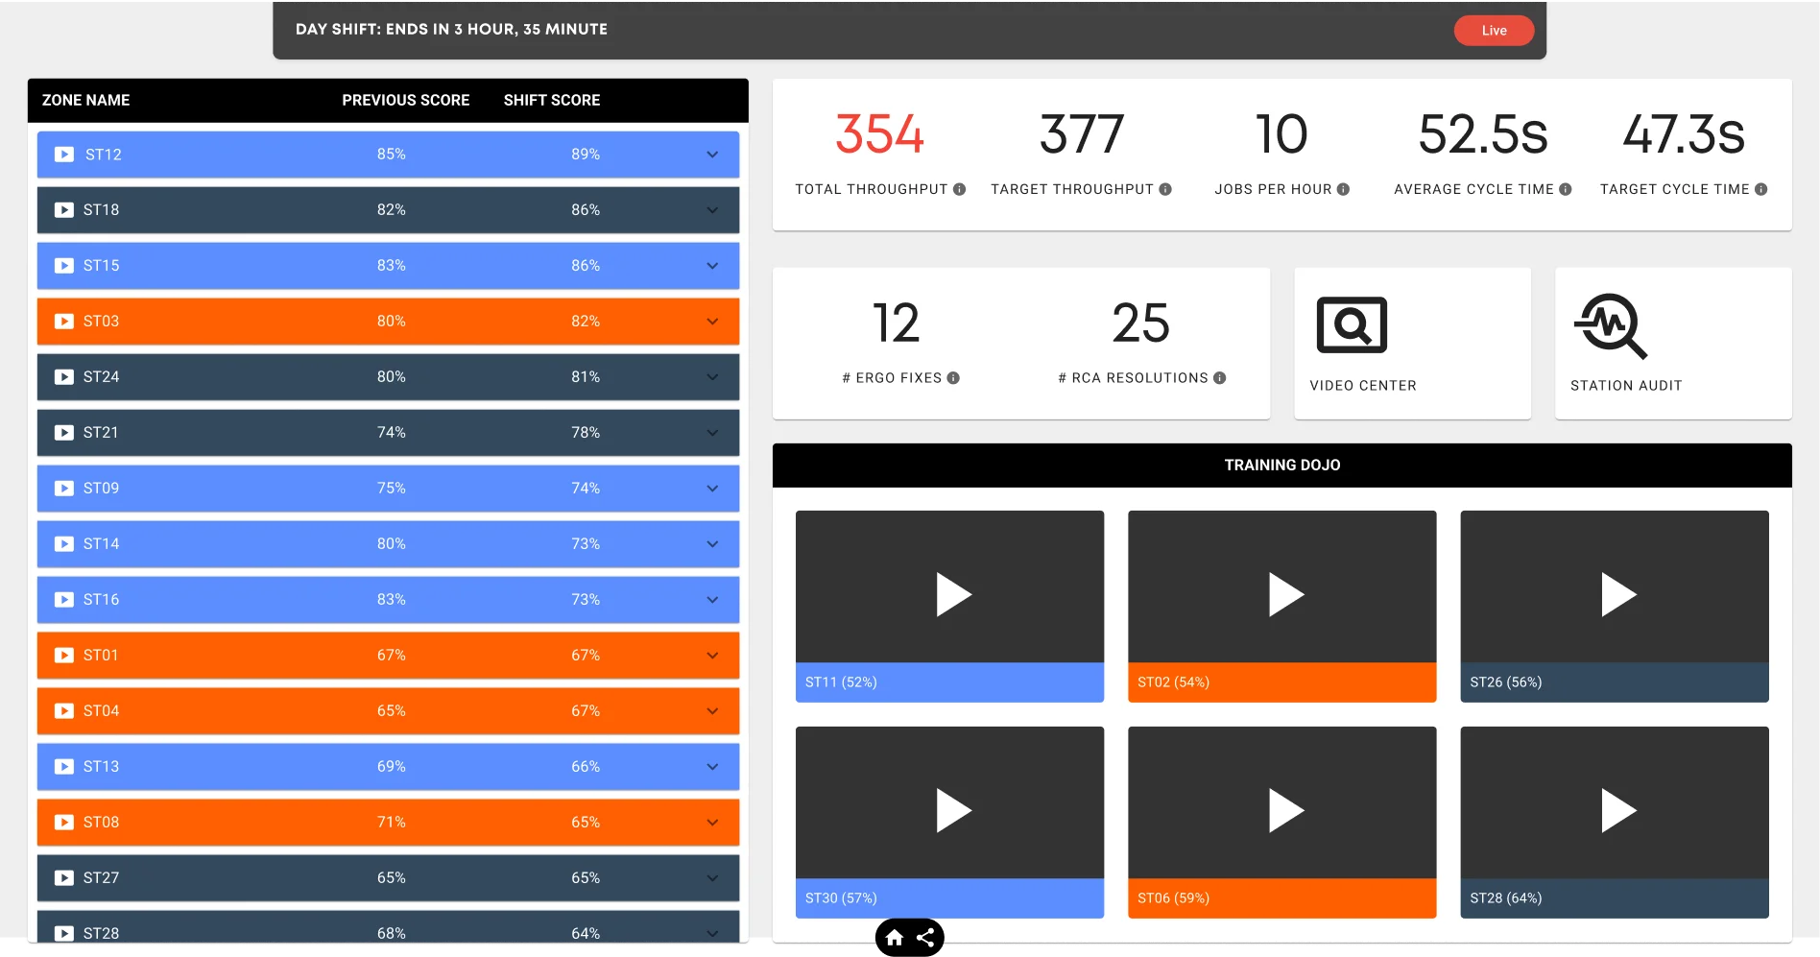Play the ST11 training video
Image resolution: width=1820 pixels, height=957 pixels.
[949, 594]
